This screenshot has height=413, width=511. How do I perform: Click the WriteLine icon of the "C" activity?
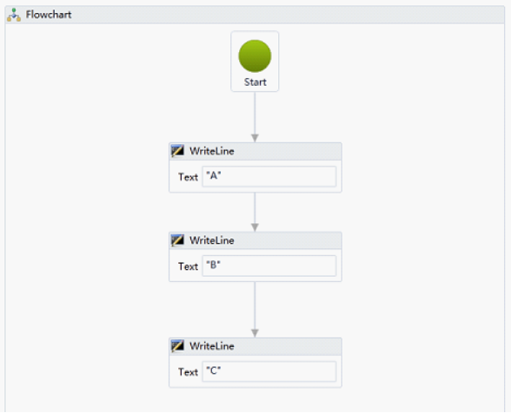[x=177, y=346]
